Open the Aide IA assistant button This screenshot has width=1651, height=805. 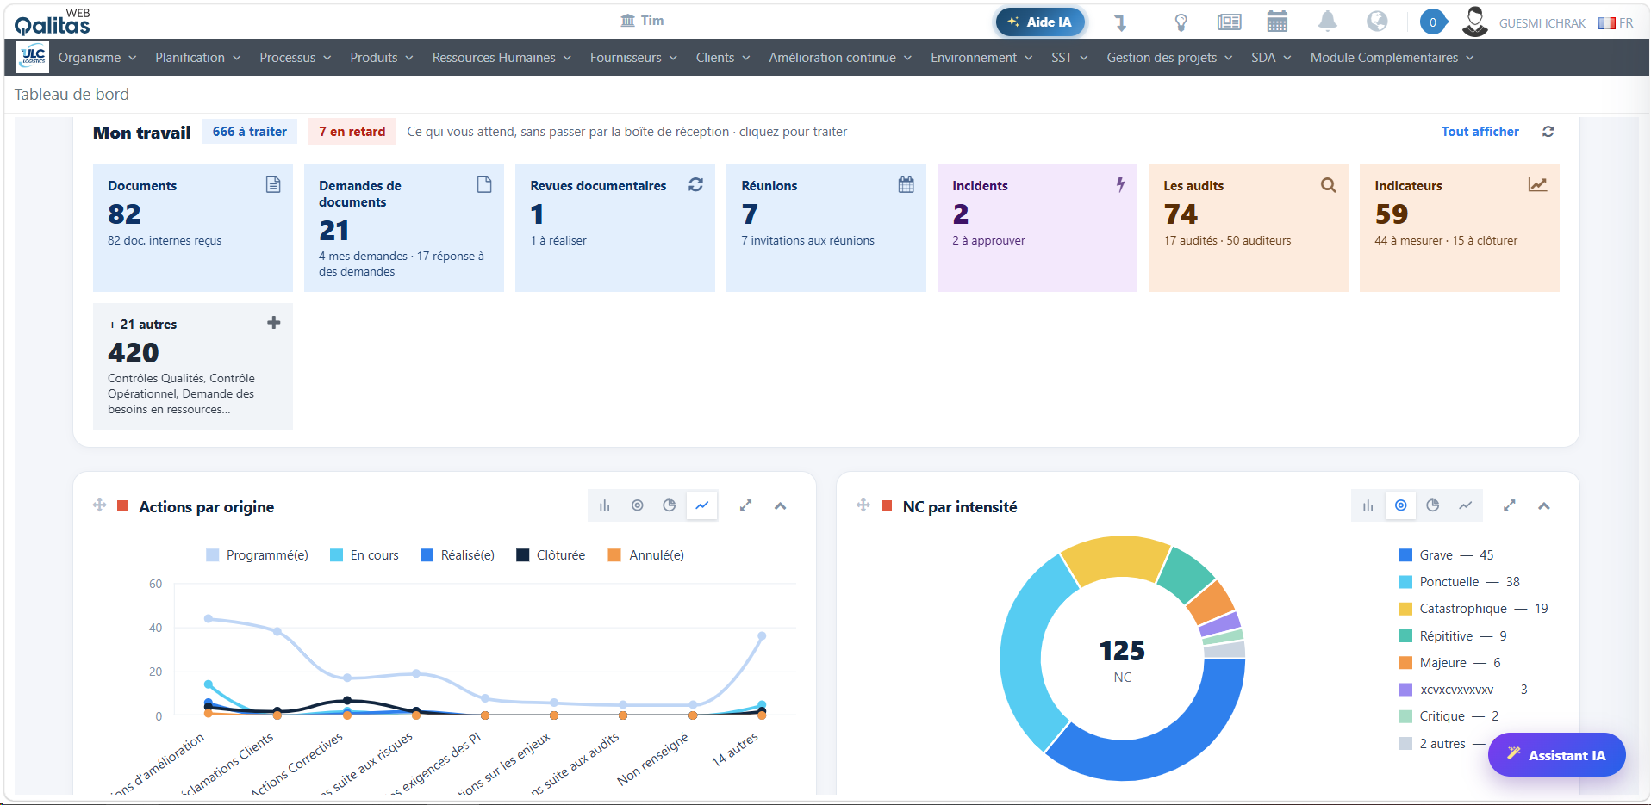click(1040, 22)
